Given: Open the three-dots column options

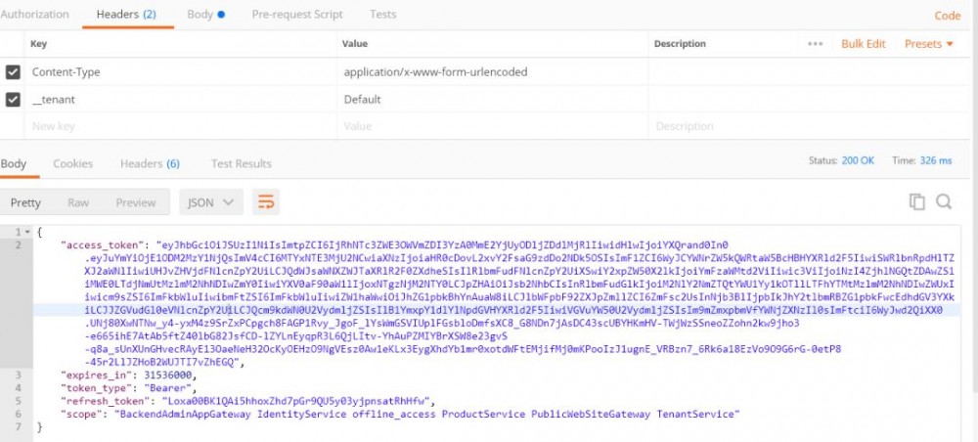Looking at the screenshot, I should click(x=815, y=44).
